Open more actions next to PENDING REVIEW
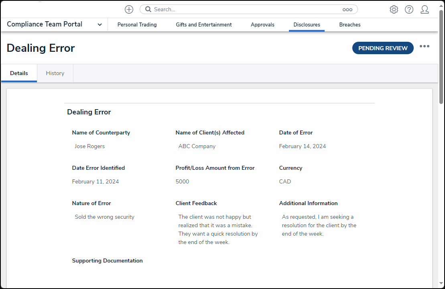 (x=424, y=46)
